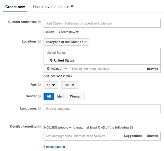Select the All gender option
The image size is (164, 151).
click(49, 96)
